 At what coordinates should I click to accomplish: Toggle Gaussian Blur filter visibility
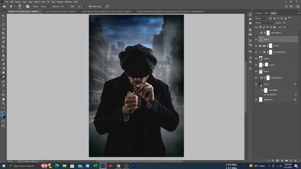coord(265,95)
